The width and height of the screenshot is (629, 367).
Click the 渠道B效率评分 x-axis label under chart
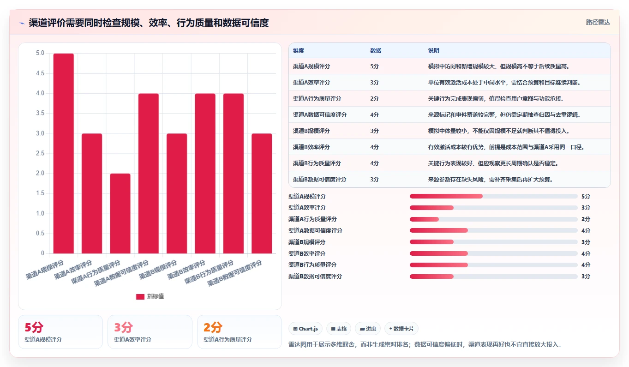[186, 270]
